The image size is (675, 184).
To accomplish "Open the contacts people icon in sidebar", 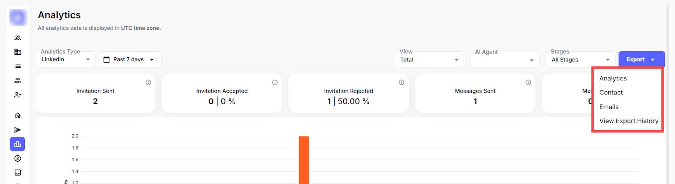I will tap(18, 38).
